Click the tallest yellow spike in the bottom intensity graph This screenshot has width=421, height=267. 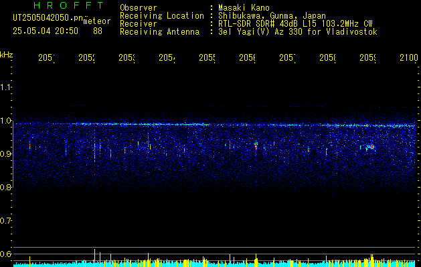pyautogui.click(x=94, y=258)
